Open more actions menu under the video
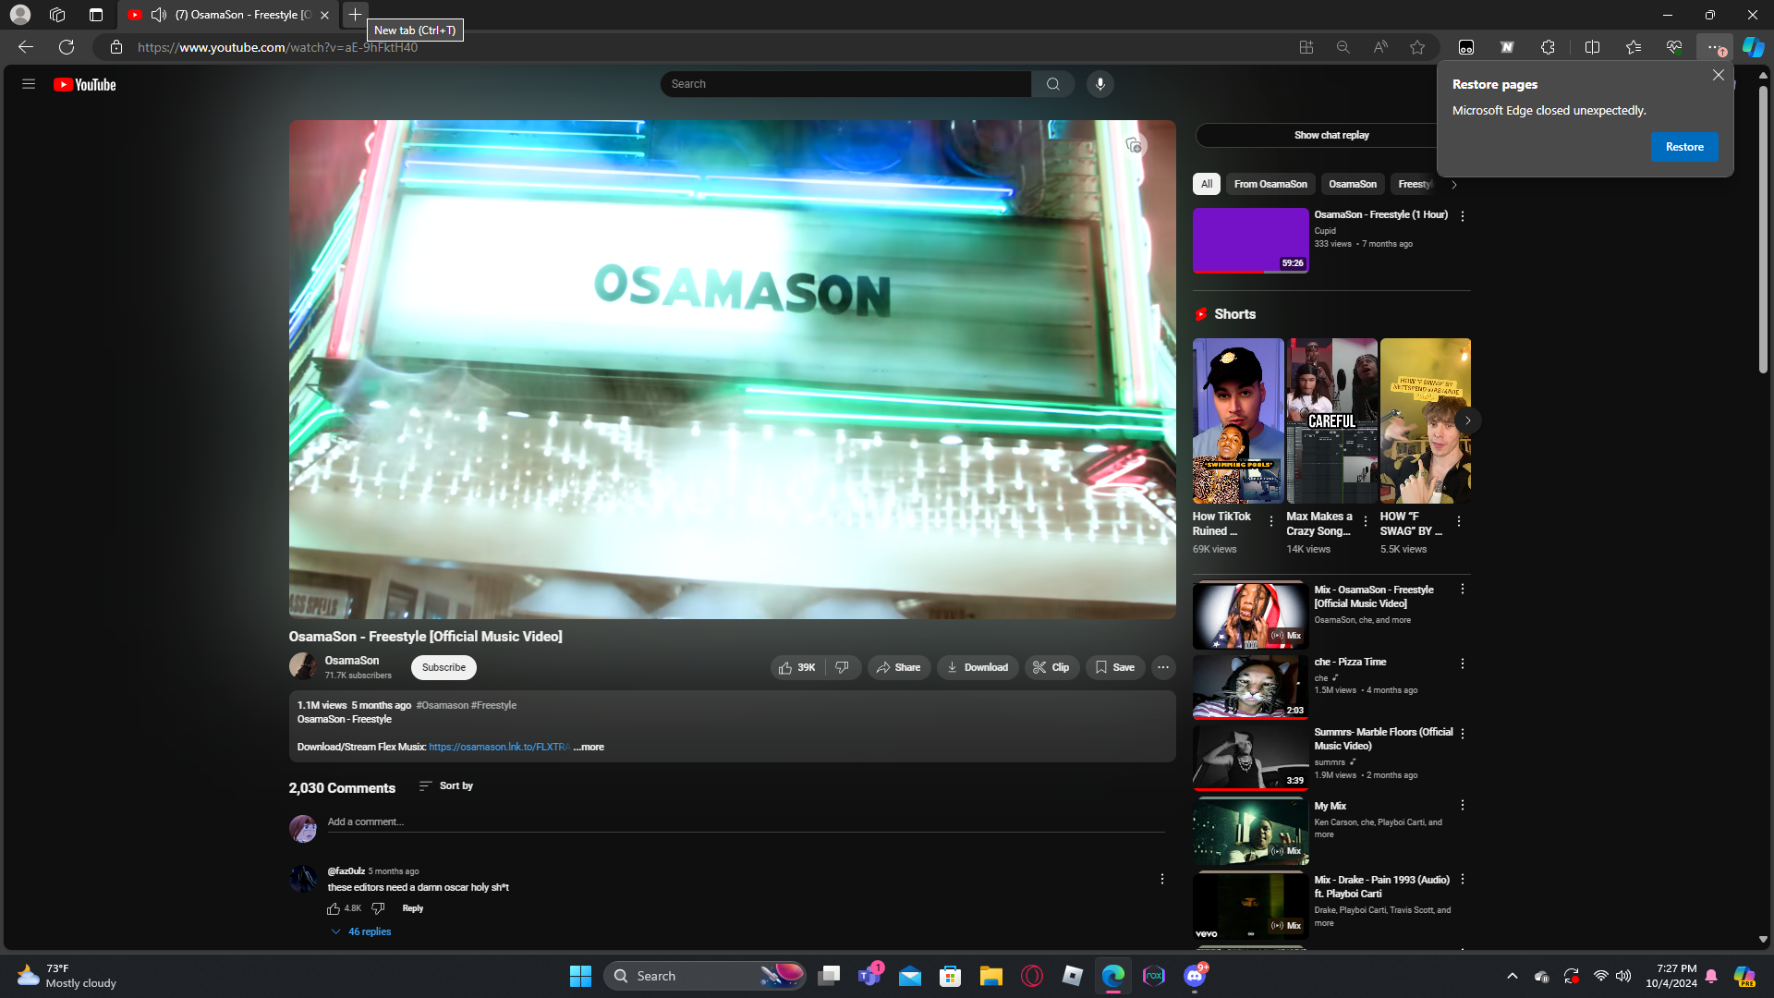Viewport: 1774px width, 998px height. 1163,667
